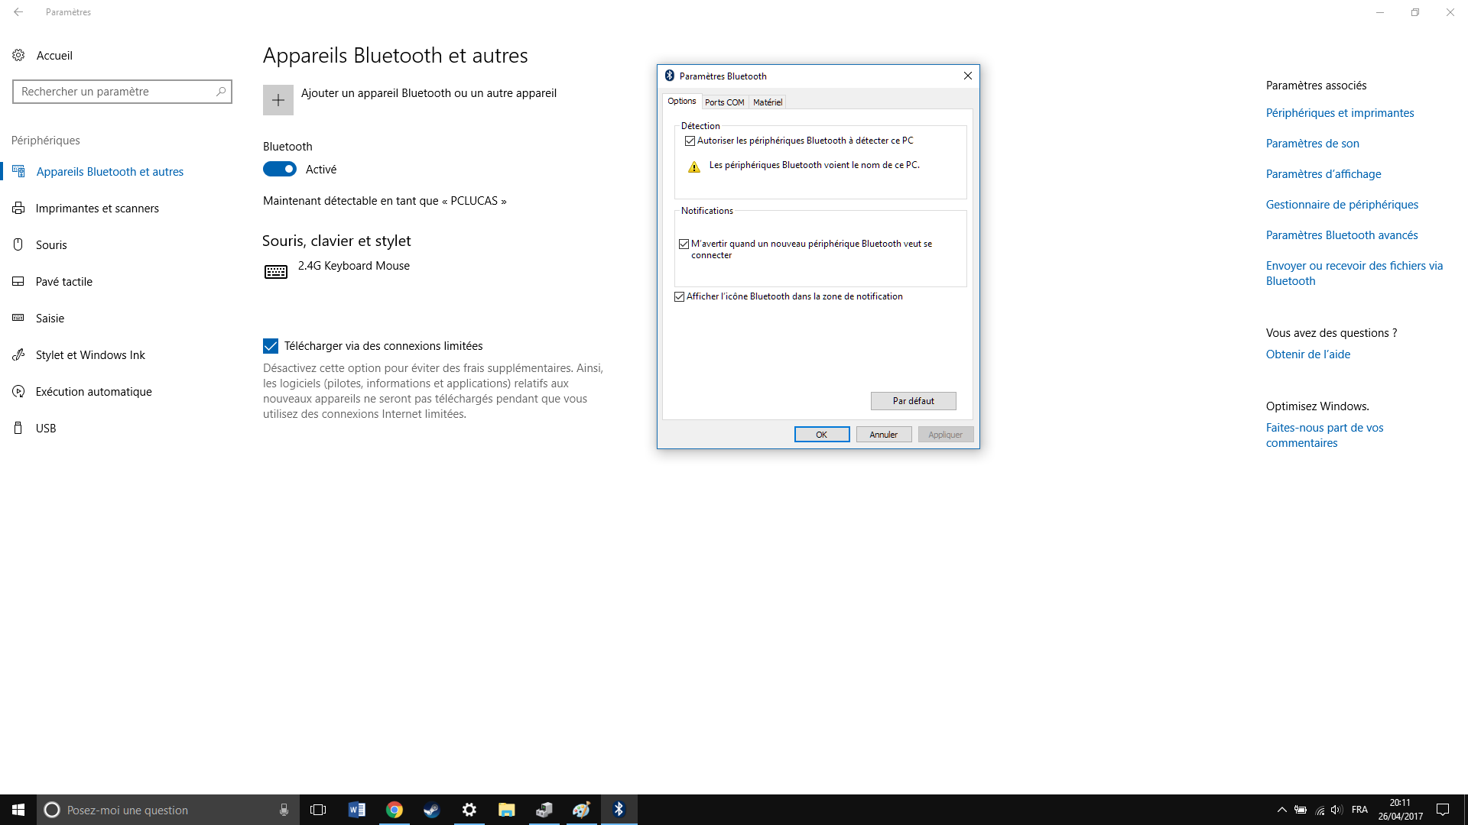
Task: Open Bluetooth icon in the taskbar
Action: pyautogui.click(x=619, y=810)
